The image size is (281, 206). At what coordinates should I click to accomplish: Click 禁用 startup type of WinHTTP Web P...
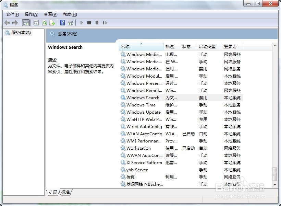point(203,119)
